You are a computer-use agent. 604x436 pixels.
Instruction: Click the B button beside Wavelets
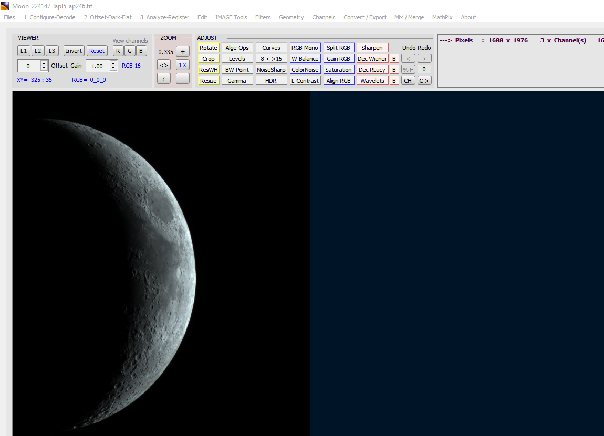click(394, 81)
